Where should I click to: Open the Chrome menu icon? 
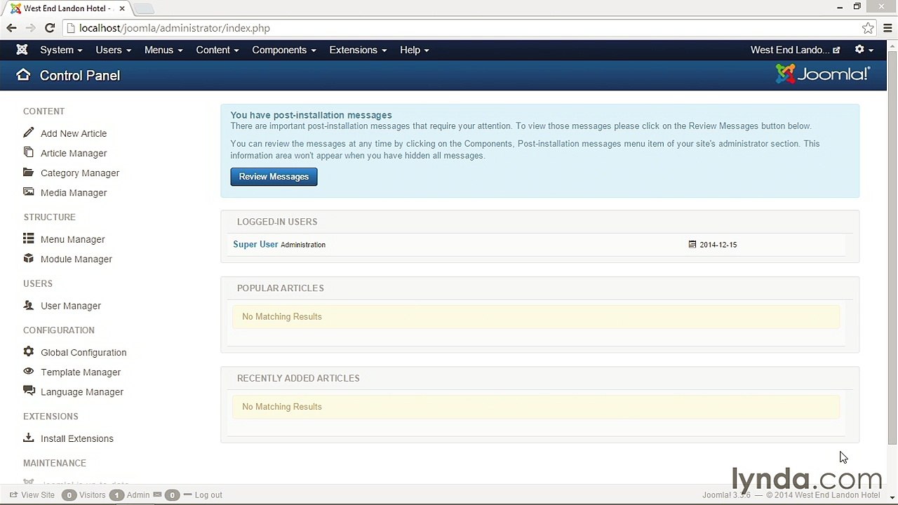tap(887, 28)
